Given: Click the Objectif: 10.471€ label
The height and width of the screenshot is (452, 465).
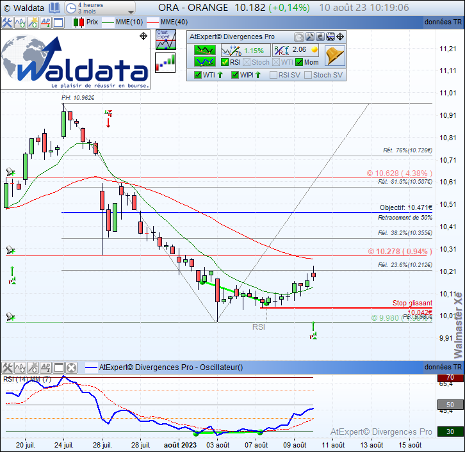Looking at the screenshot, I should click(x=406, y=207).
